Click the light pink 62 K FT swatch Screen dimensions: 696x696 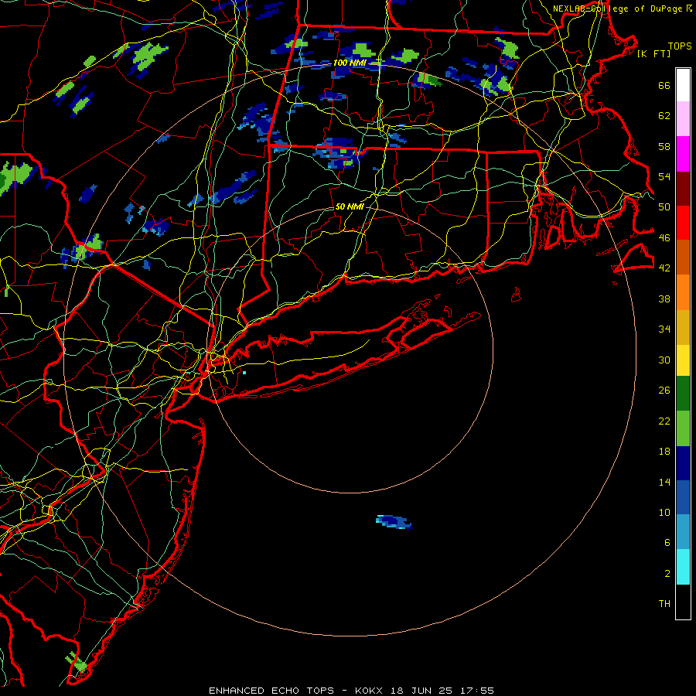(x=683, y=118)
